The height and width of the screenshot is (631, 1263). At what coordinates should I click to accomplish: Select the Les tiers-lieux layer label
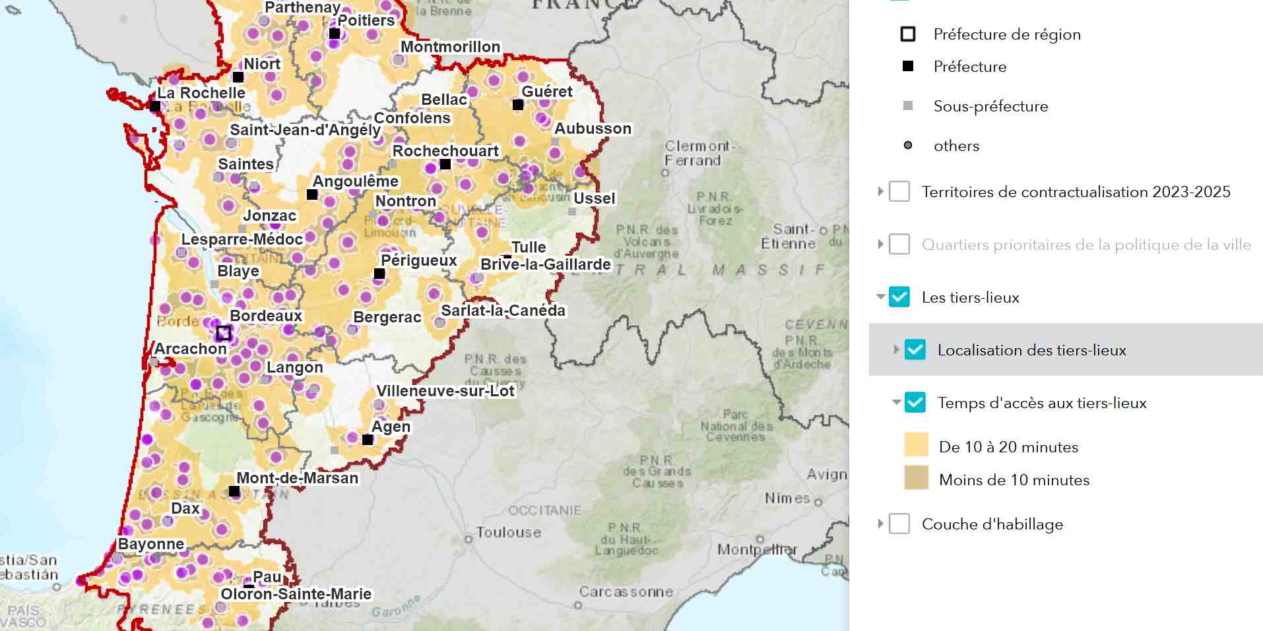click(970, 297)
